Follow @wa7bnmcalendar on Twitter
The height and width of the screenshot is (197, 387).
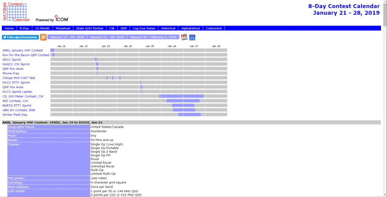20,37
